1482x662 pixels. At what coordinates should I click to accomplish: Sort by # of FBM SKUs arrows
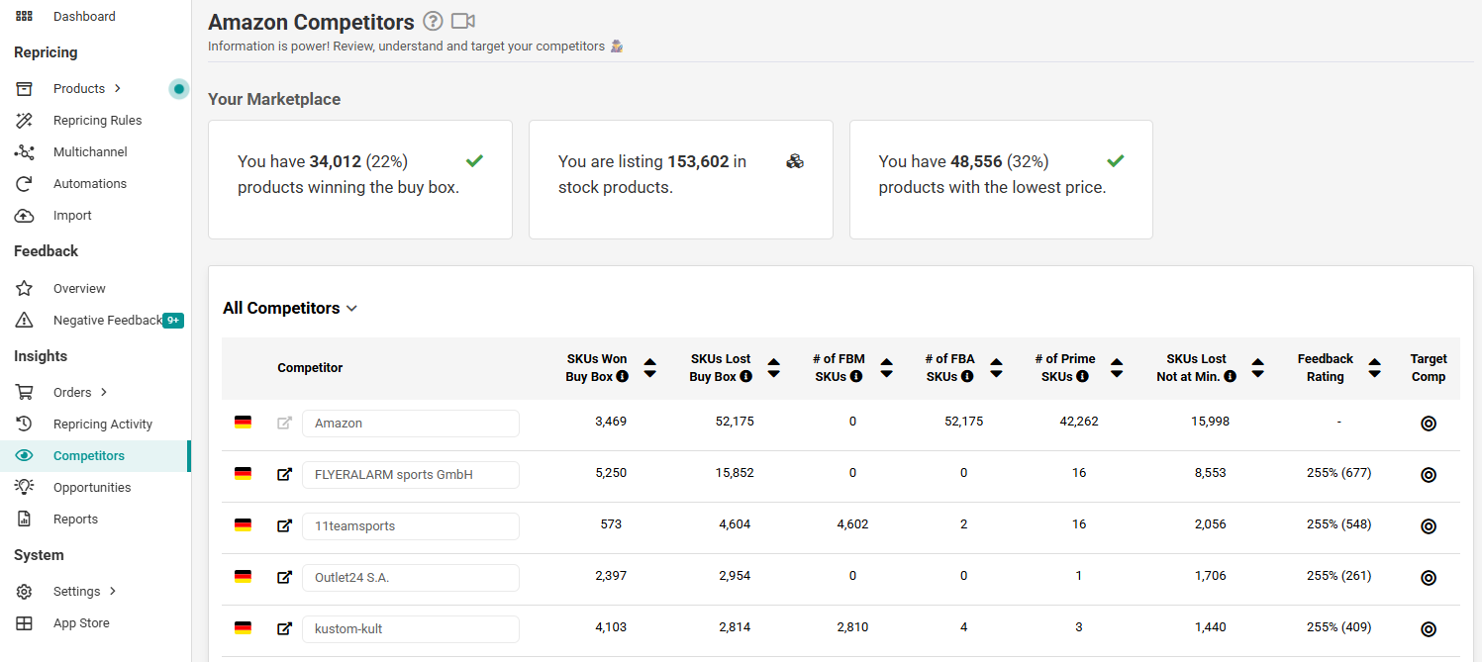point(887,368)
